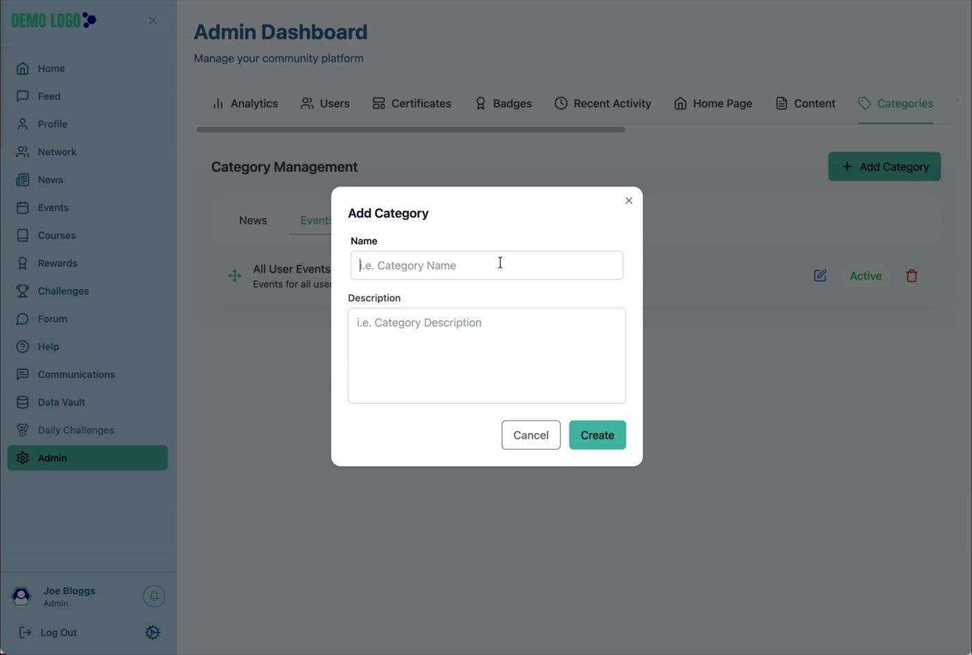Open Profile sidebar entry
The height and width of the screenshot is (655, 972).
click(x=87, y=124)
